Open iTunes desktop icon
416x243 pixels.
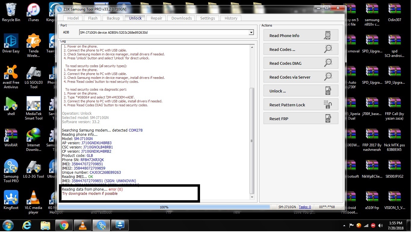[x=33, y=13]
